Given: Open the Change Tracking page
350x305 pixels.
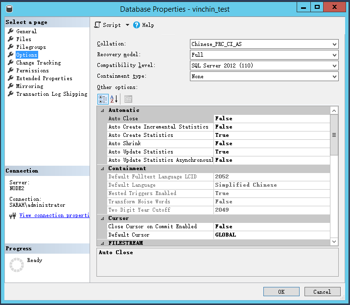Looking at the screenshot, I should pos(38,63).
